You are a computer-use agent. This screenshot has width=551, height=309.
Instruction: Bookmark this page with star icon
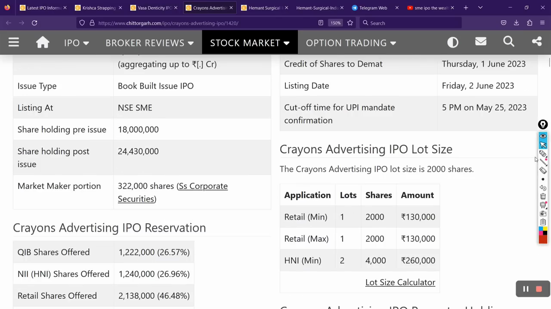[x=350, y=23]
